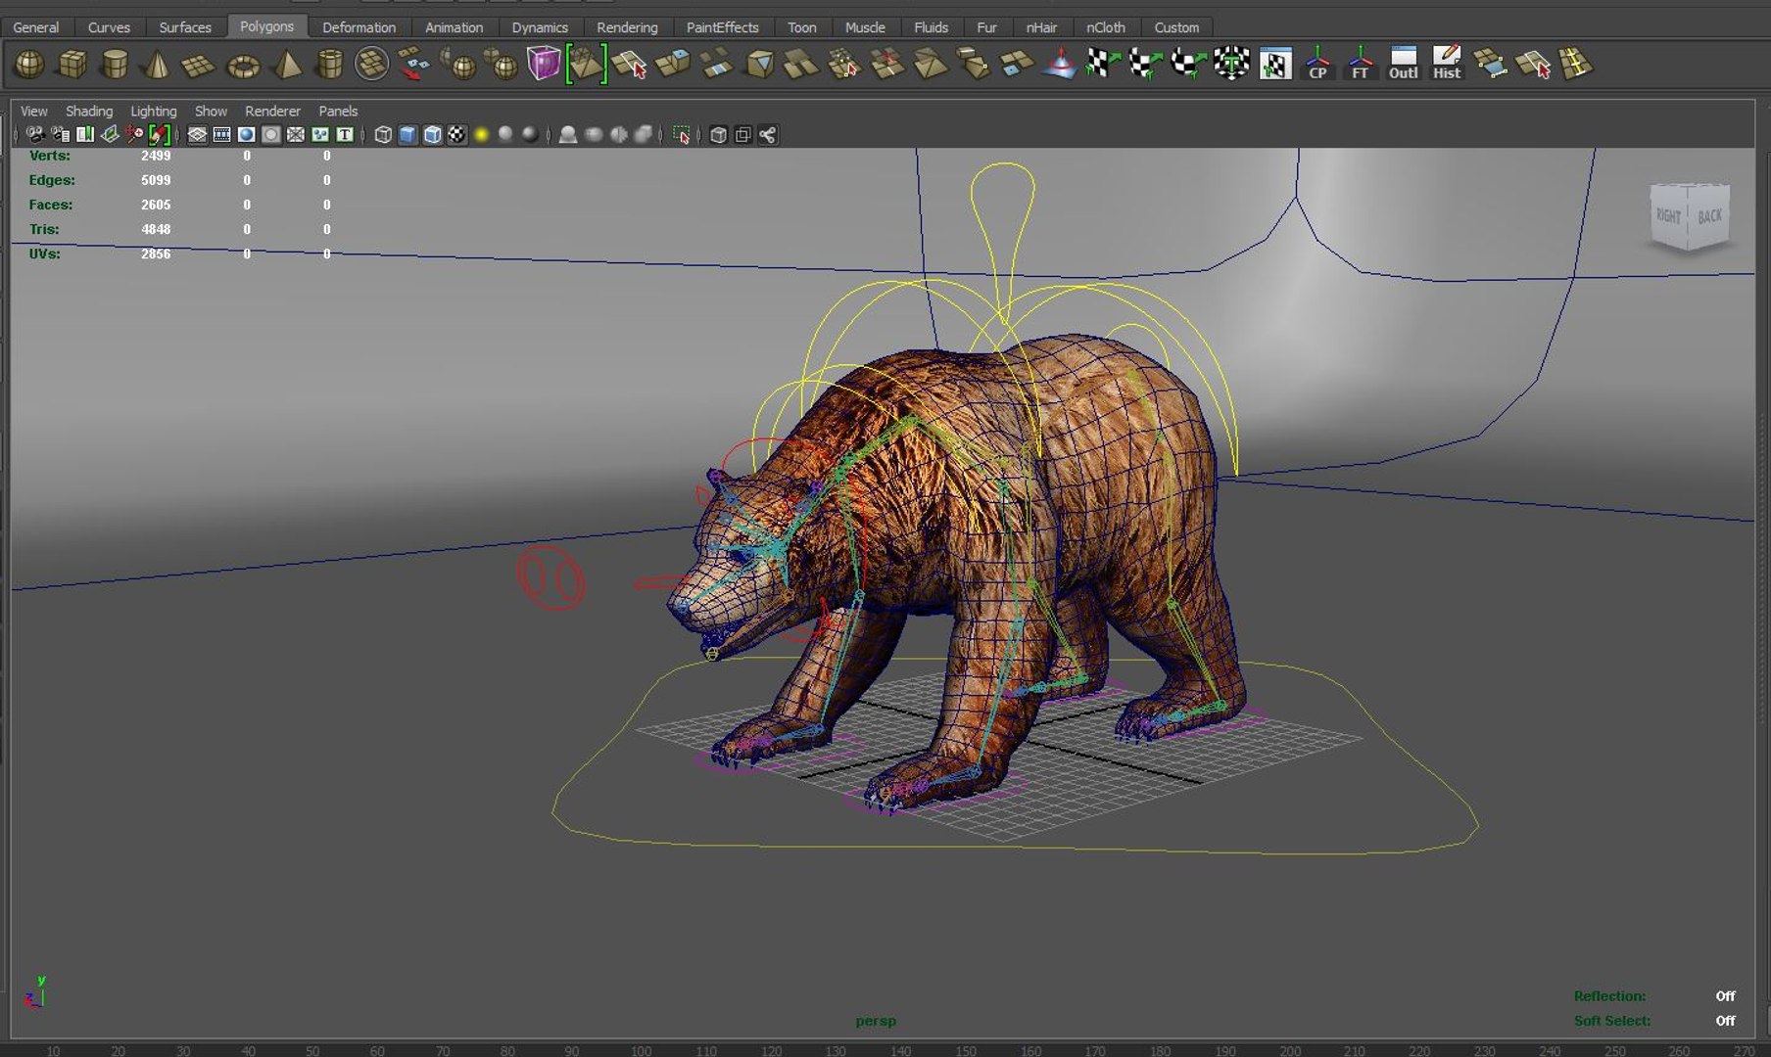1771x1057 pixels.
Task: Toggle the resolution gate display
Action: [247, 135]
